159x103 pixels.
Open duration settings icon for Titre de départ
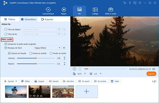[x=64, y=29]
